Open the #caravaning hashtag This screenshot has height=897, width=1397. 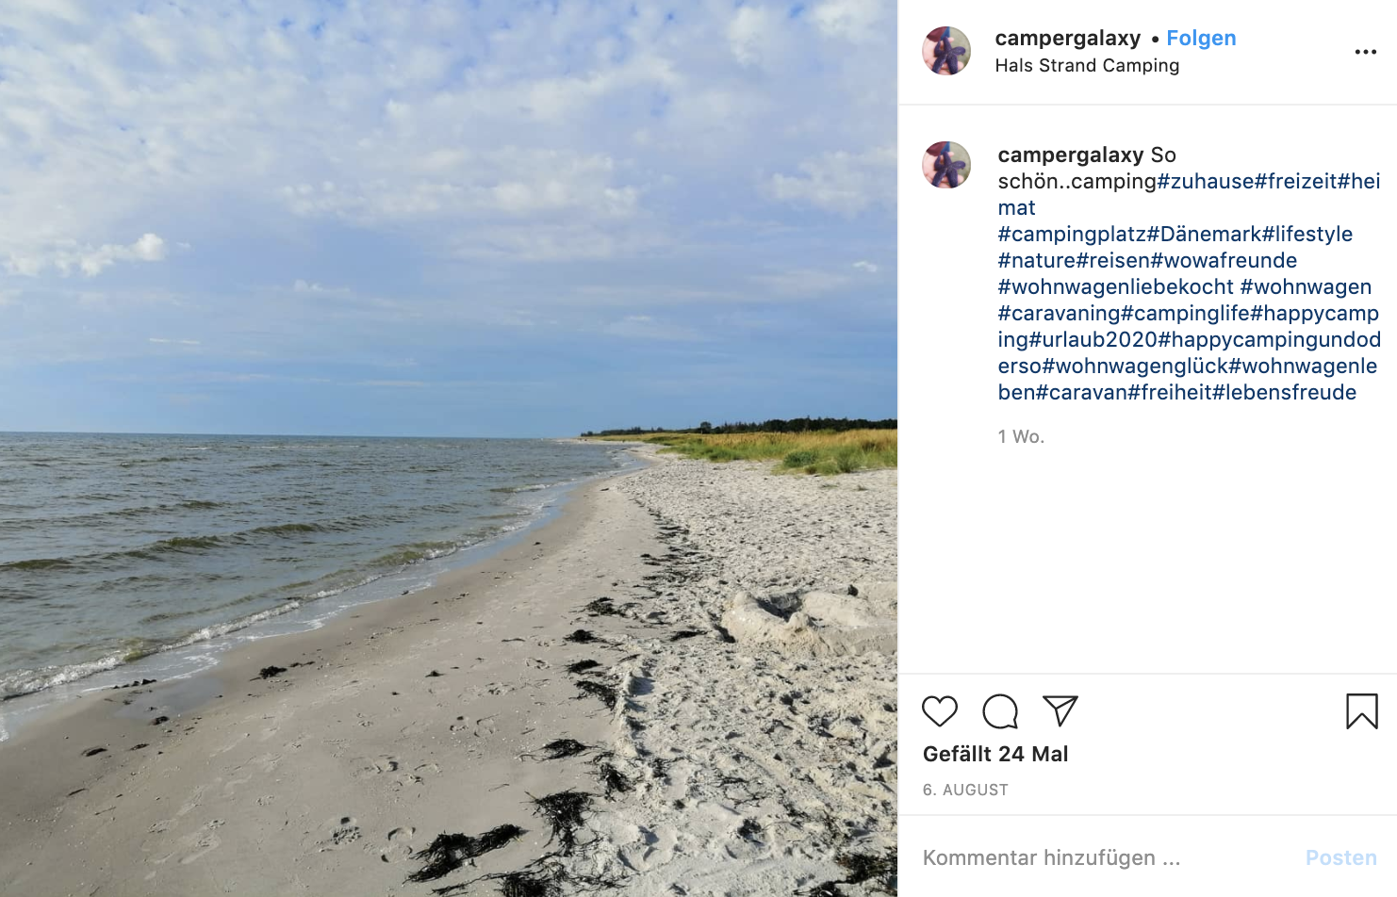[x=1059, y=313]
